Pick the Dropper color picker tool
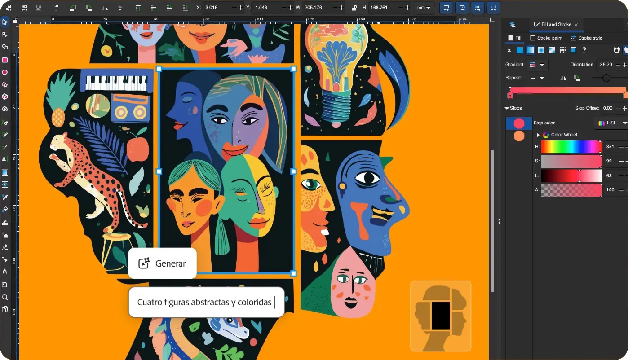628x360 pixels. 5,197
